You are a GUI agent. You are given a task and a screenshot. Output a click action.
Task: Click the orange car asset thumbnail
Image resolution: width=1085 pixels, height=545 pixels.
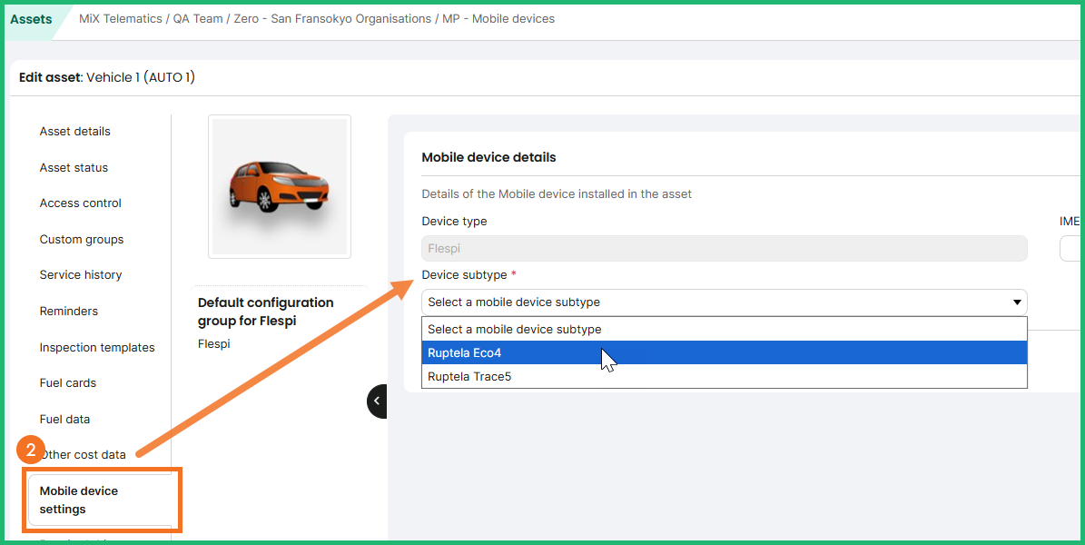(280, 186)
